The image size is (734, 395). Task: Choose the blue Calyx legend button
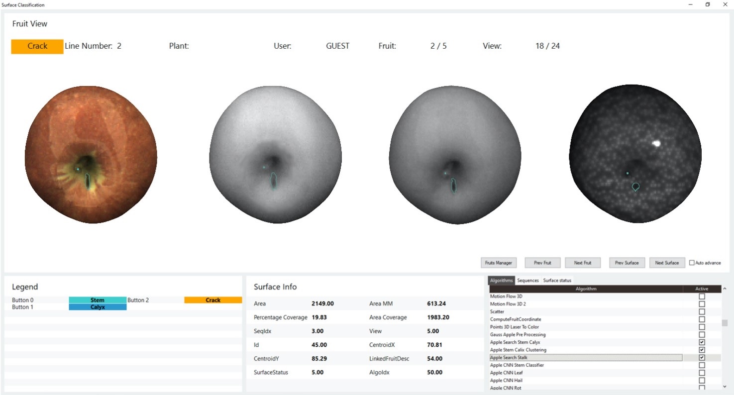(98, 307)
